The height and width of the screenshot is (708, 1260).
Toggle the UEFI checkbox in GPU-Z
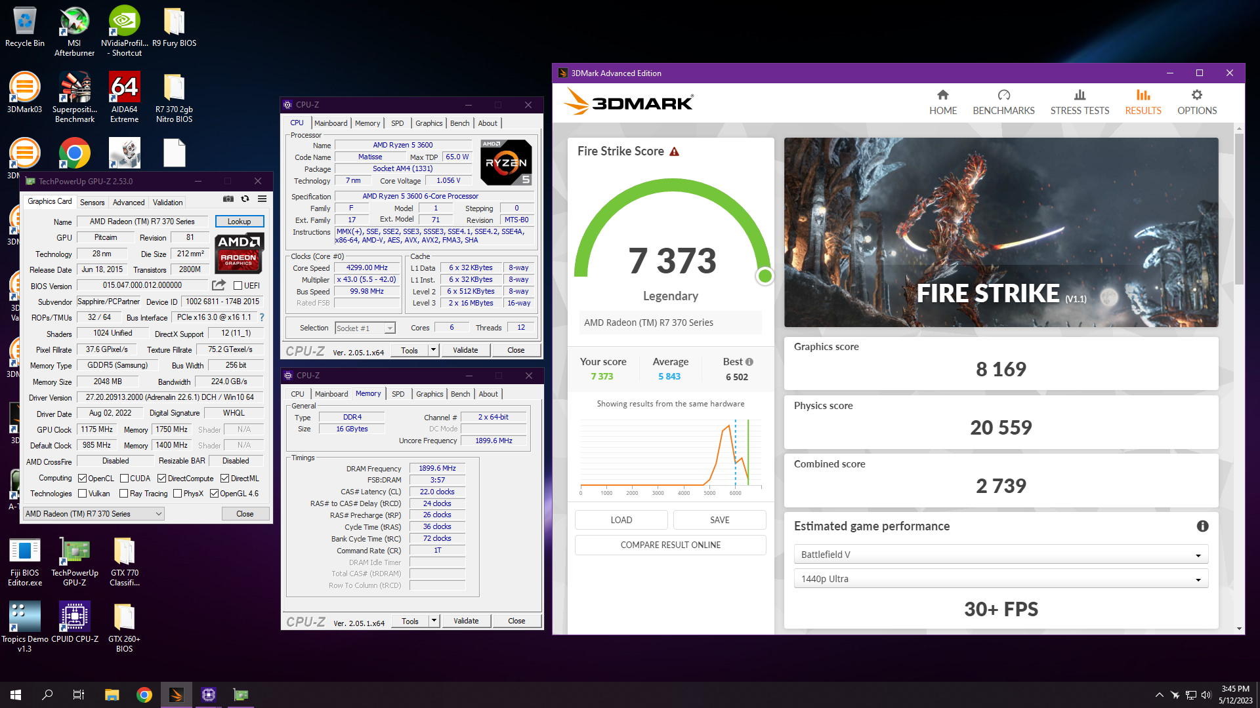coord(238,286)
